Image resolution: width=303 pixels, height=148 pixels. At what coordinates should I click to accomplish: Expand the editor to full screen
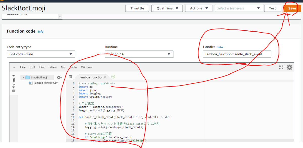click(281, 67)
